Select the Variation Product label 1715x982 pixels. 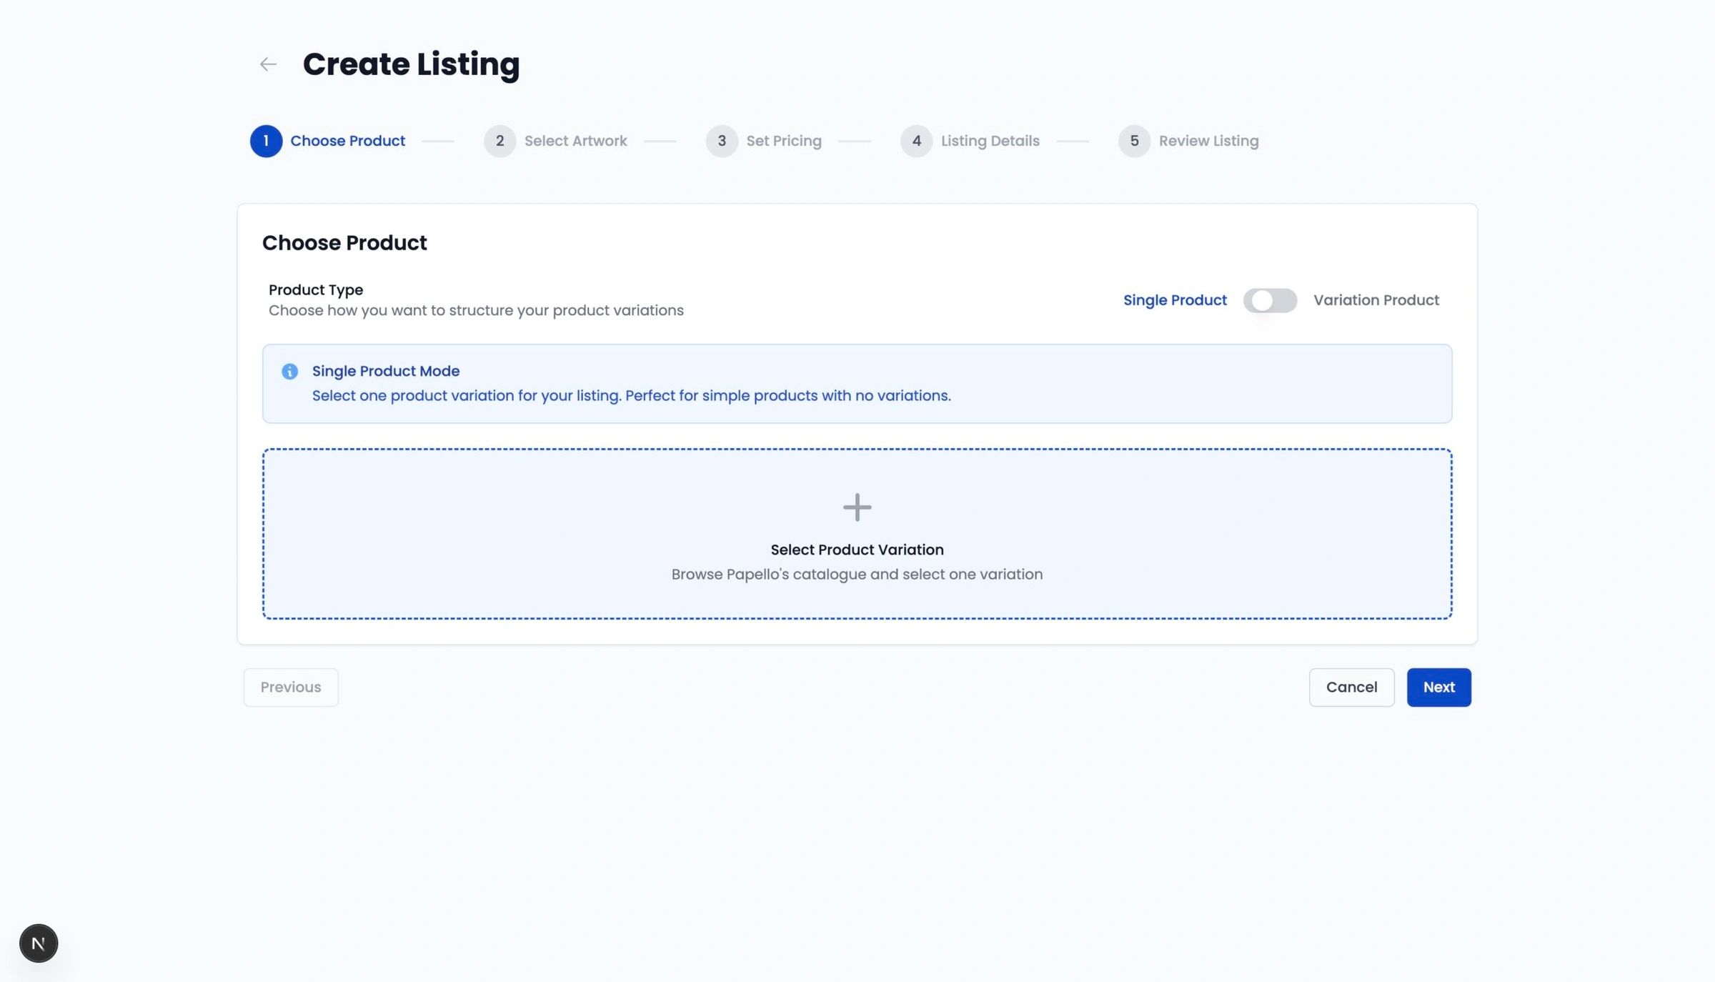[1376, 300]
